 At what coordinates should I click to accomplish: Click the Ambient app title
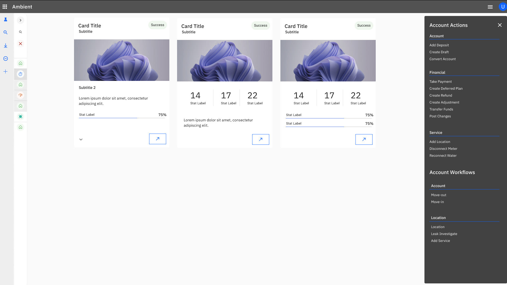point(22,7)
